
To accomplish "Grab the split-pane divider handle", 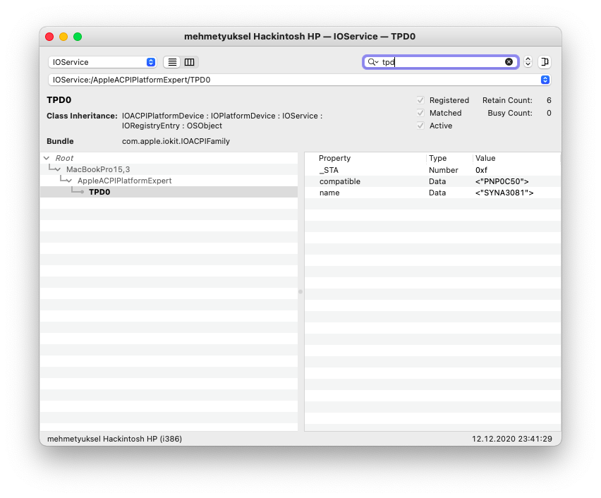I will click(300, 291).
